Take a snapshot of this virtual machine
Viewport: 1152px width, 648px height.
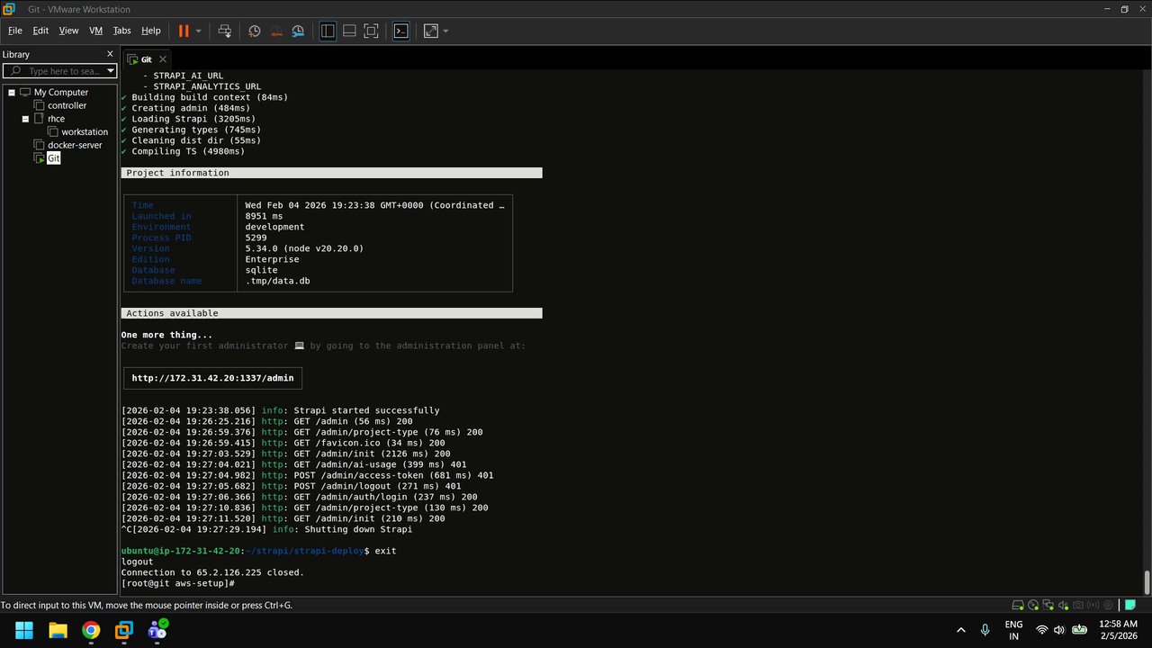pos(255,31)
